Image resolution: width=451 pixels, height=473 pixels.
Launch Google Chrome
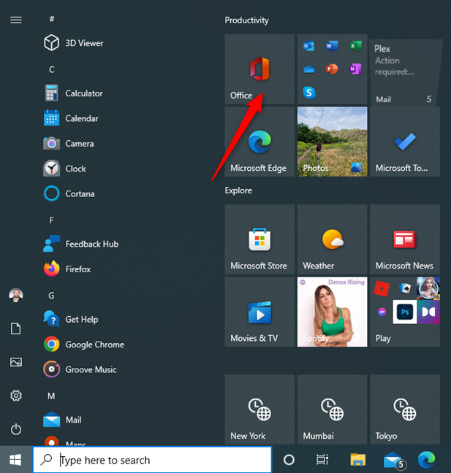pos(84,345)
